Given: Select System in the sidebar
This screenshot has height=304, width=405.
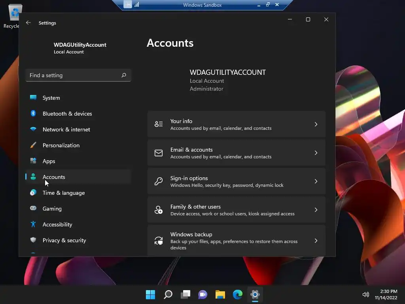Looking at the screenshot, I should pos(78,98).
